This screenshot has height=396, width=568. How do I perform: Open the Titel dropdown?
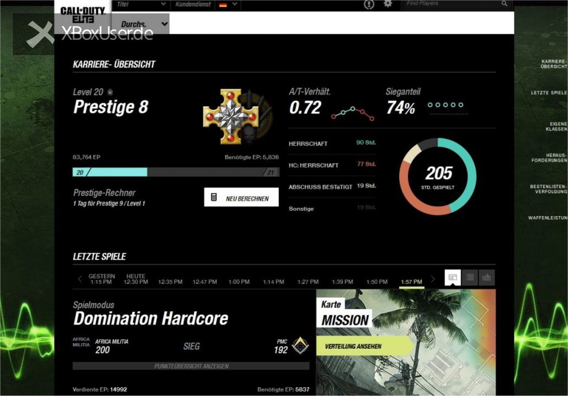[142, 4]
